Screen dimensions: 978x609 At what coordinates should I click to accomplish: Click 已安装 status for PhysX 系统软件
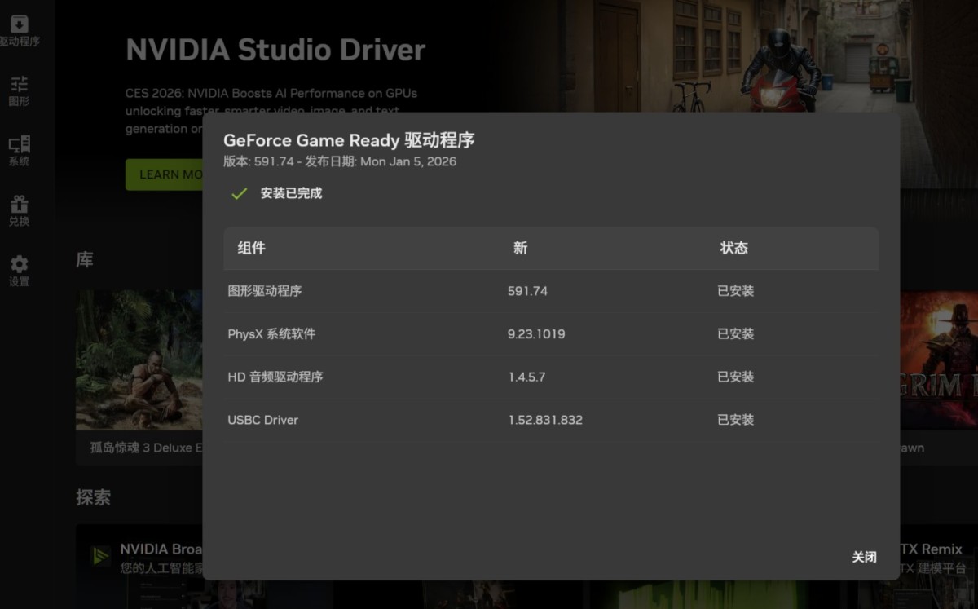click(x=735, y=334)
